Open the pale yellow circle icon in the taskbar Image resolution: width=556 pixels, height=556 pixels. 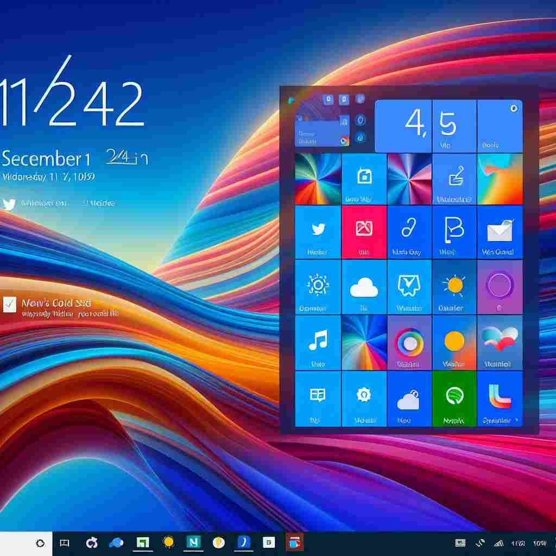coord(219,542)
